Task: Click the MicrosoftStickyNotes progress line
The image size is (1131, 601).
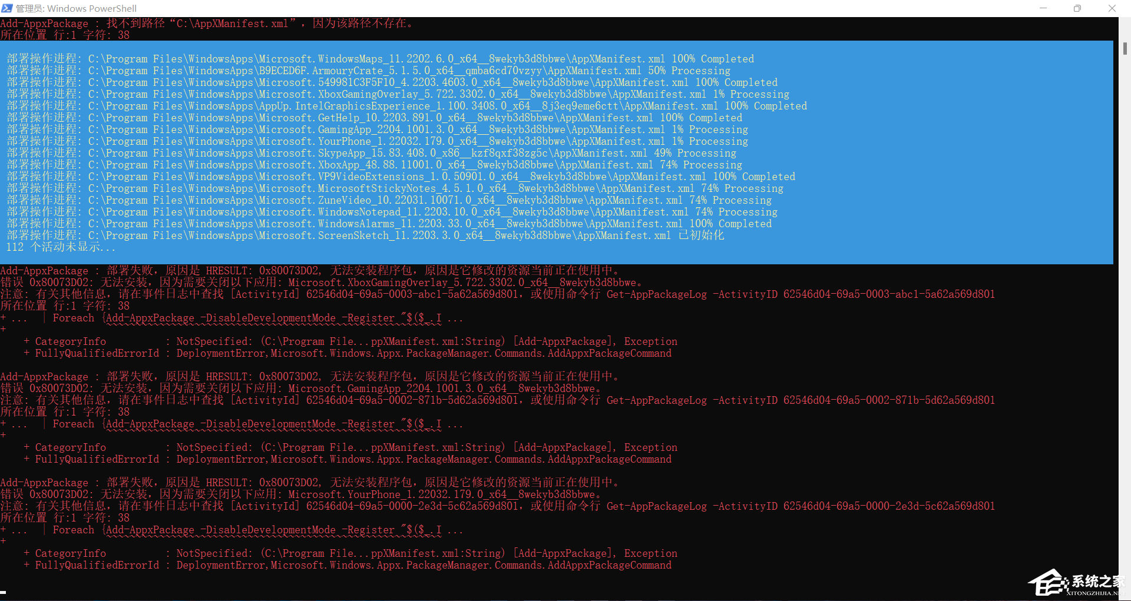Action: pyautogui.click(x=395, y=188)
